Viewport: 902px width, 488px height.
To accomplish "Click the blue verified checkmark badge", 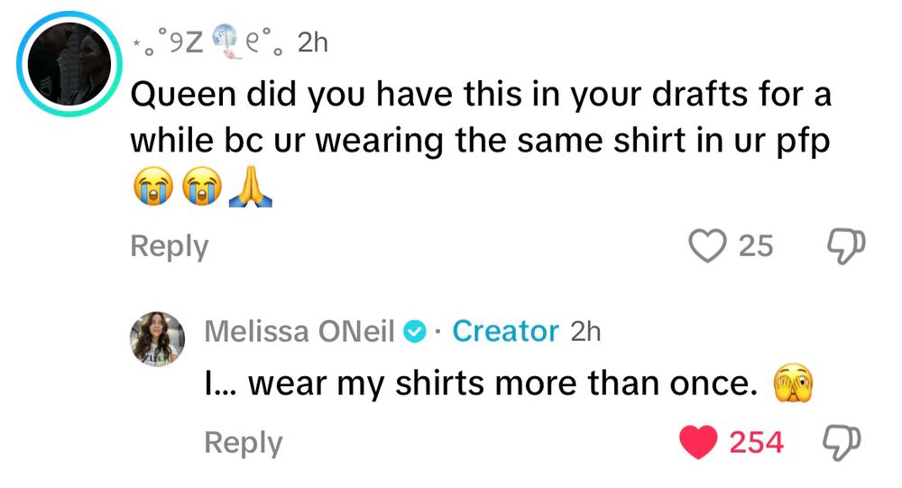I will 414,332.
